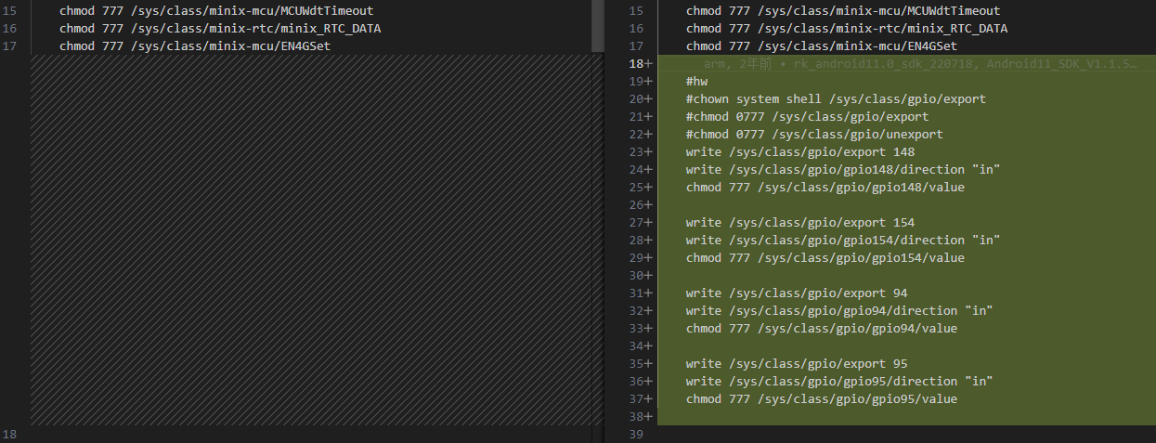Click the MCUWdtTimeout chmod line in left pane

(216, 11)
